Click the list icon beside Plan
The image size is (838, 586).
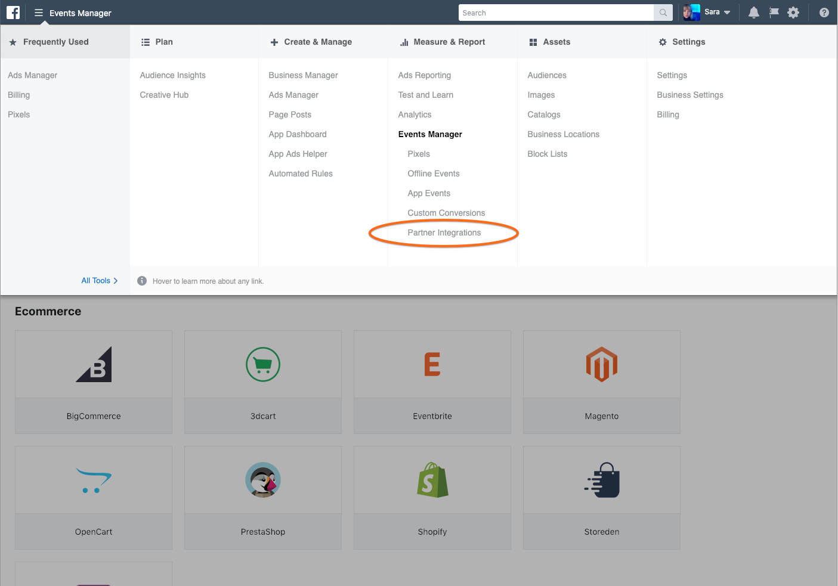tap(146, 42)
